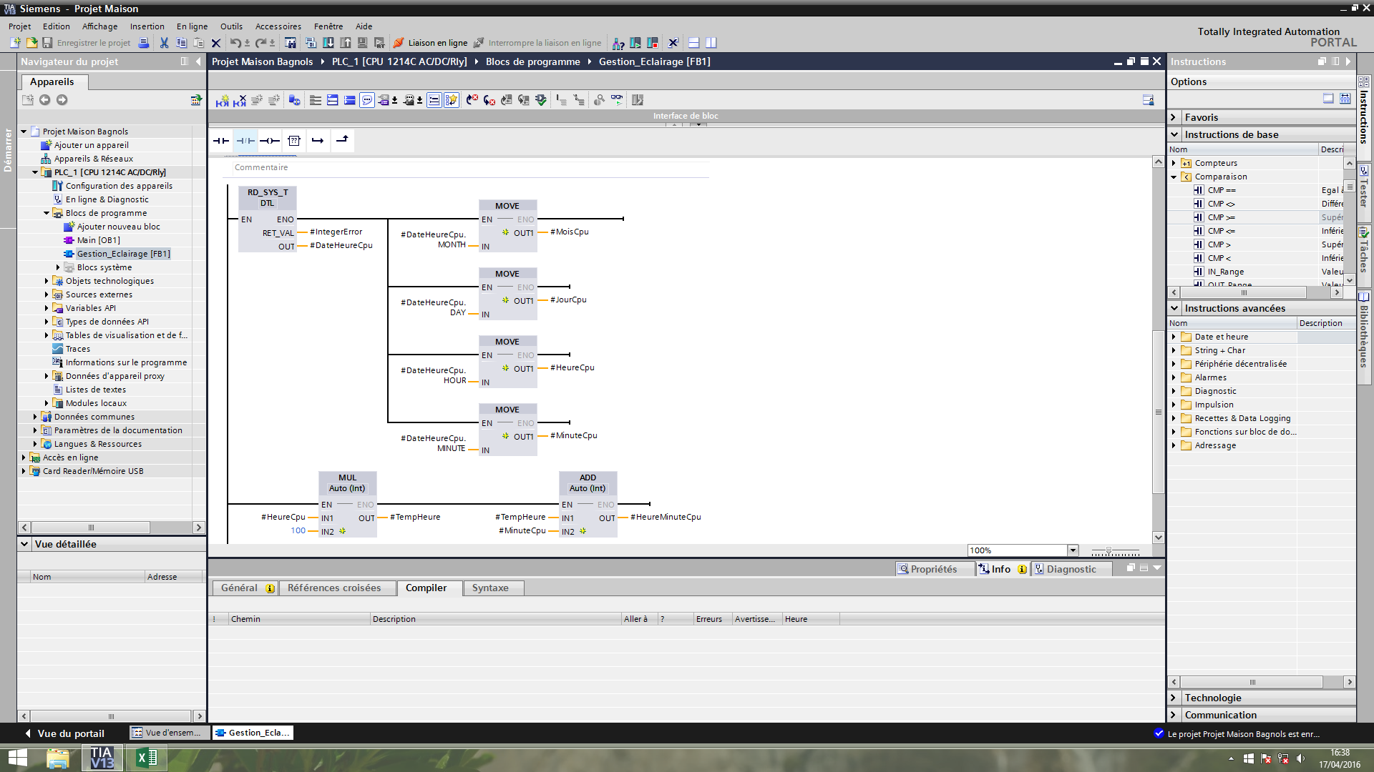1374x772 pixels.
Task: Expand the Date et heure folder
Action: pos(1174,337)
